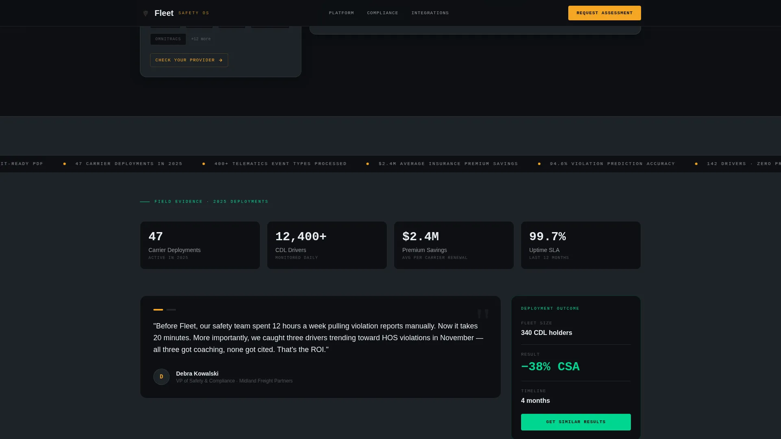This screenshot has width=781, height=439.
Task: Switch to the second testimonial slide indicator
Action: pyautogui.click(x=171, y=310)
